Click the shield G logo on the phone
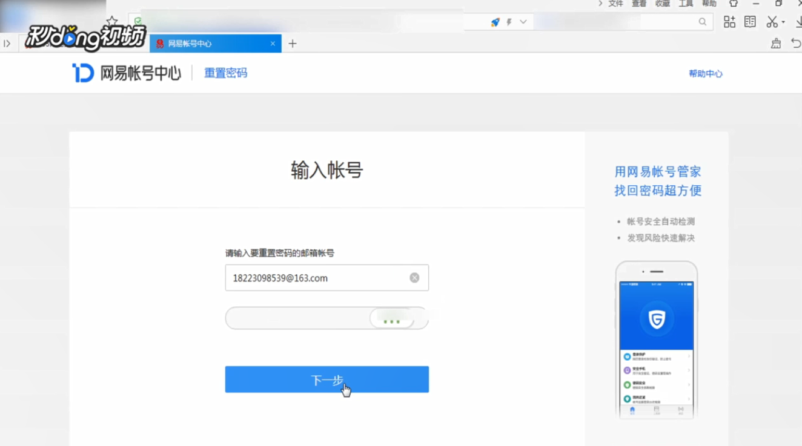Screen dimensions: 802x446 [657, 318]
